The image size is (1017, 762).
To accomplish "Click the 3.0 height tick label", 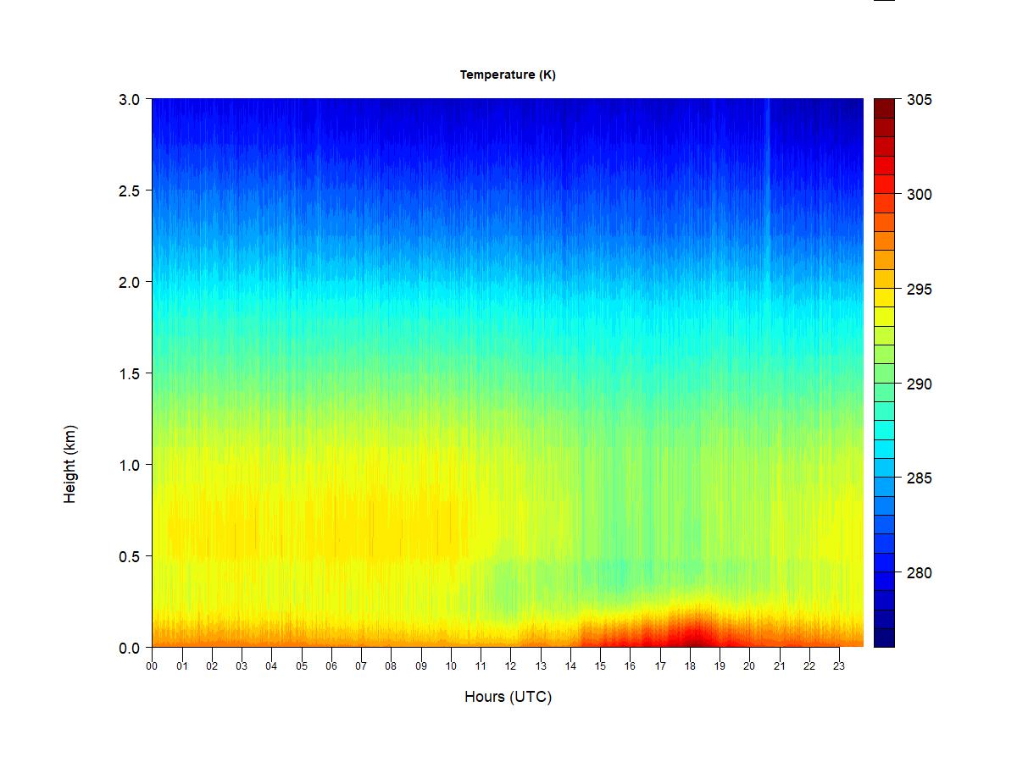I will [129, 99].
